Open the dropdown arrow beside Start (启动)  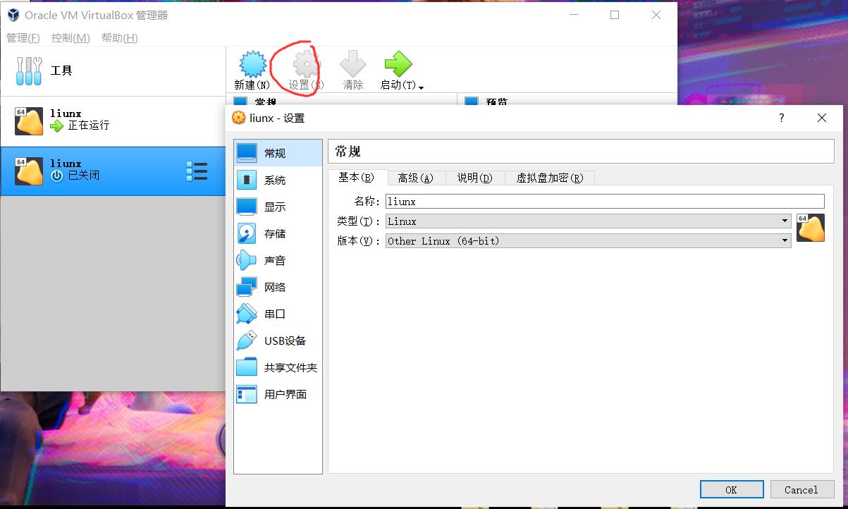tap(421, 87)
